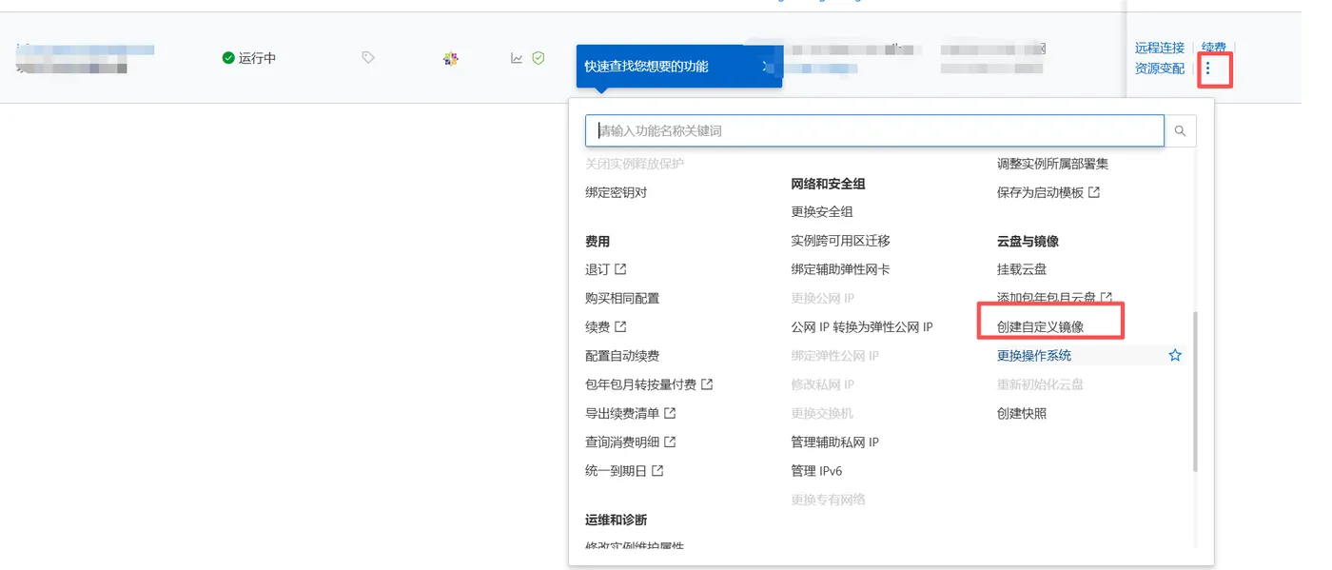Viewport: 1332px width, 570px height.
Task: Choose 实例跨可用区迁移 menu item
Action: (x=840, y=241)
